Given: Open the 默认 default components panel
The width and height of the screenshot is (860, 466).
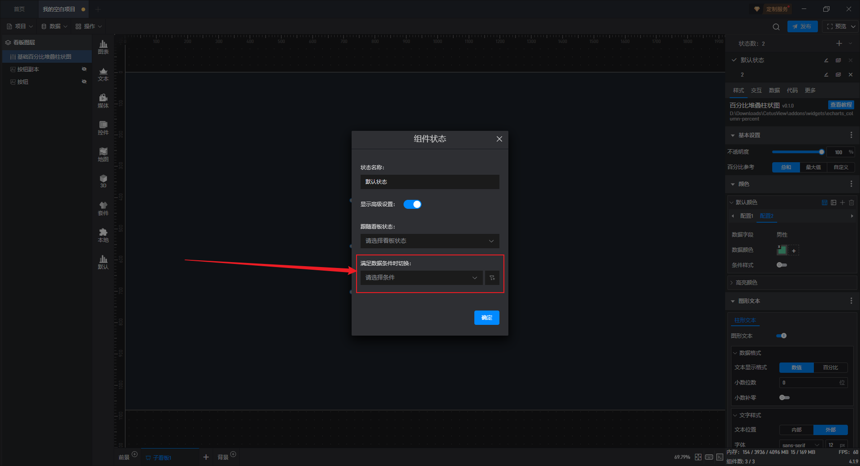Looking at the screenshot, I should coord(103,262).
